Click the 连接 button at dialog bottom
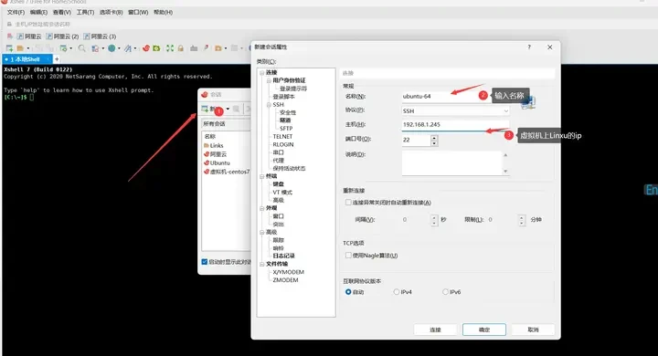 [x=435, y=330]
